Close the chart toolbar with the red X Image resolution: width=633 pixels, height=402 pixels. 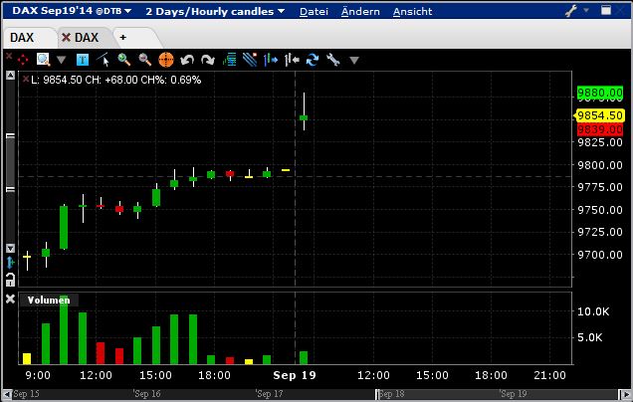pyautogui.click(x=9, y=56)
